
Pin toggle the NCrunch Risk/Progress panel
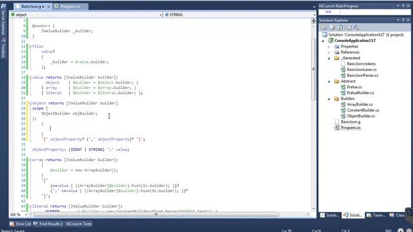pos(403,6)
